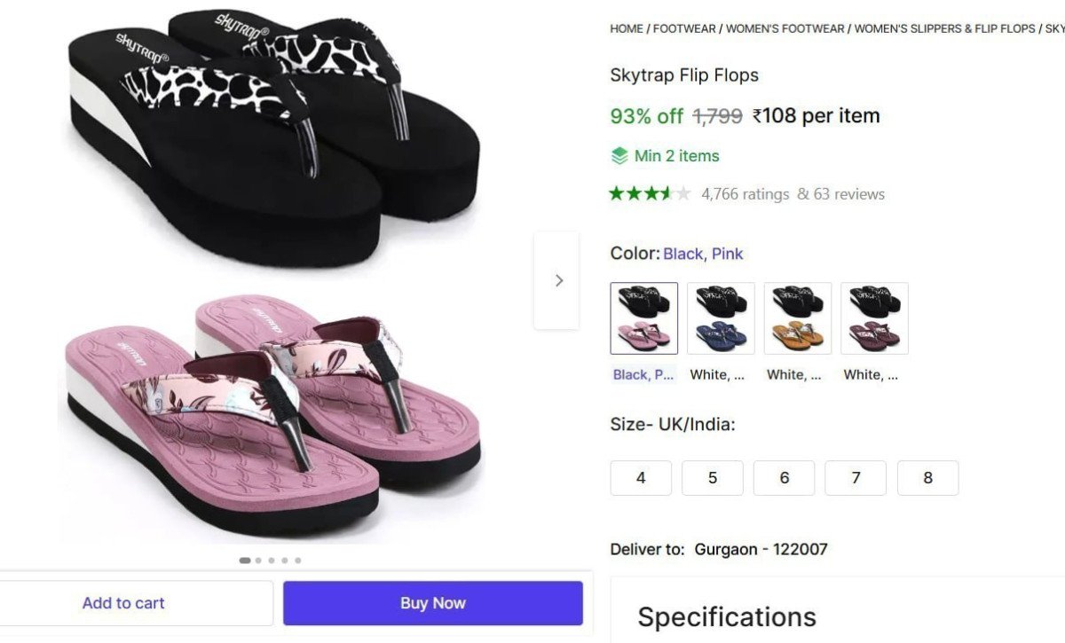
Task: Open the HOME breadcrumb link
Action: (x=626, y=28)
